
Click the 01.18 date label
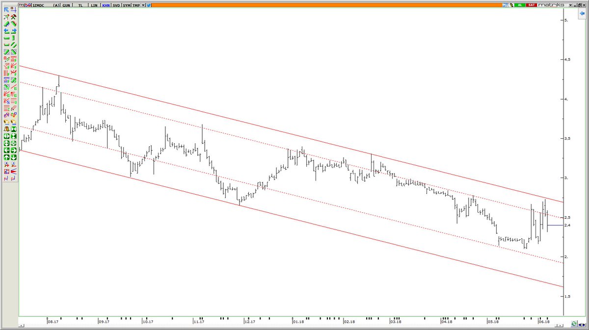(x=298, y=322)
